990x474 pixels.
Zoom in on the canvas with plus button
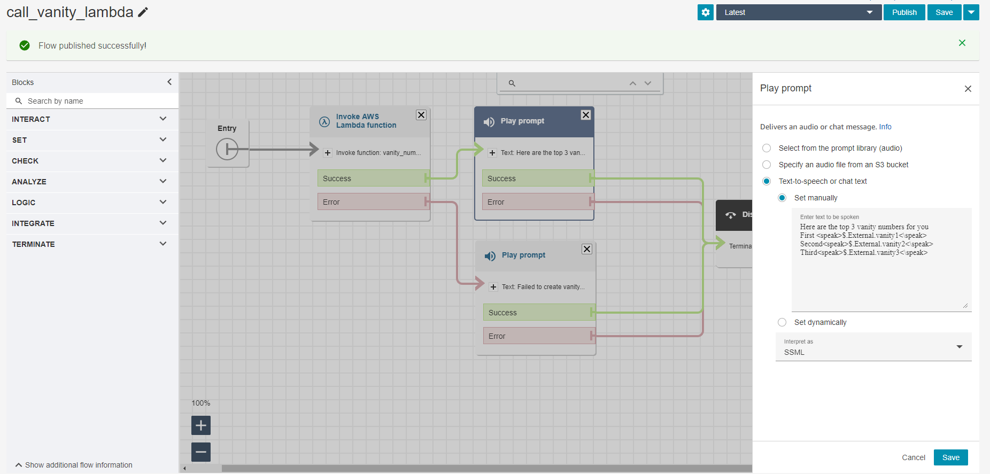point(201,425)
